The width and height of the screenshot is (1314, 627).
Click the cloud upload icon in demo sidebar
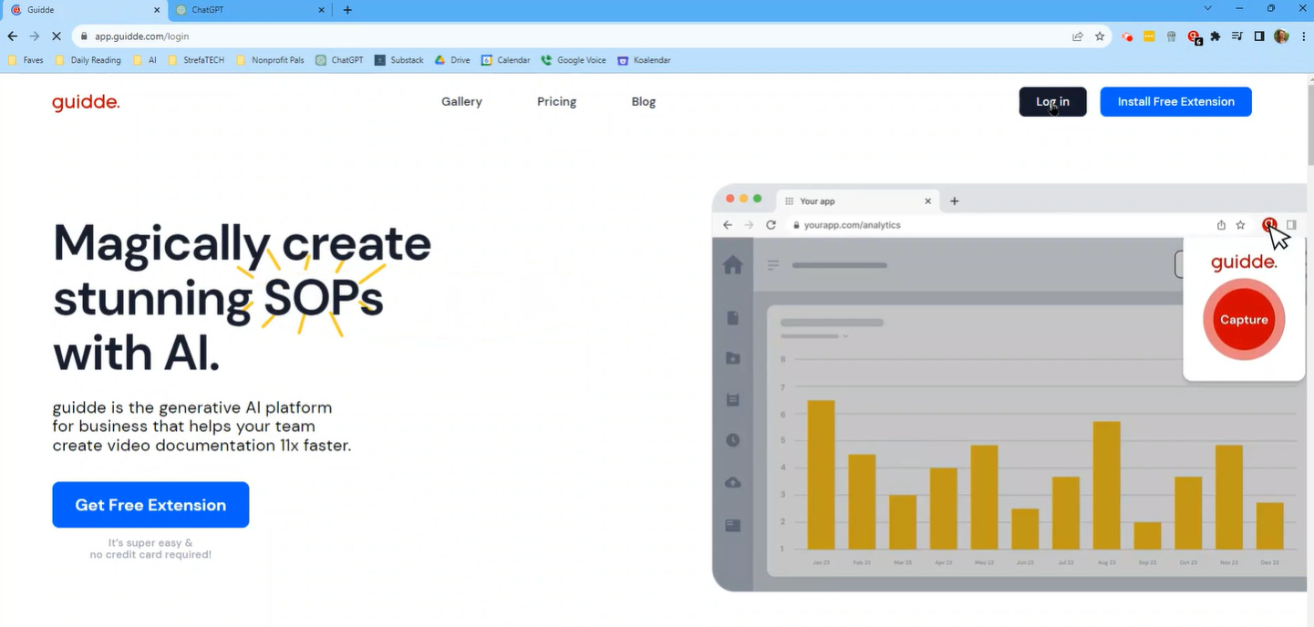[732, 482]
